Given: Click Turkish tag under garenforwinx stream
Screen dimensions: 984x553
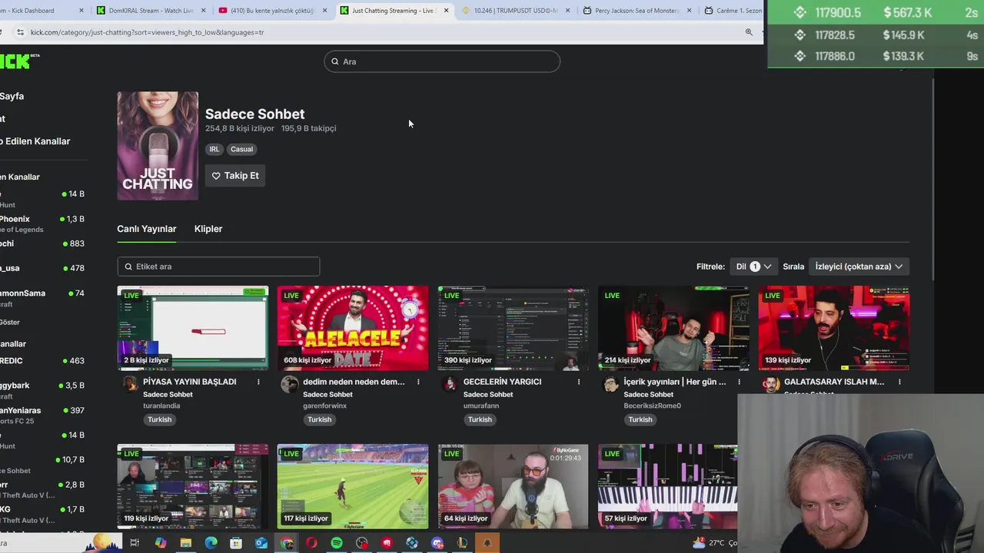Looking at the screenshot, I should pyautogui.click(x=320, y=419).
